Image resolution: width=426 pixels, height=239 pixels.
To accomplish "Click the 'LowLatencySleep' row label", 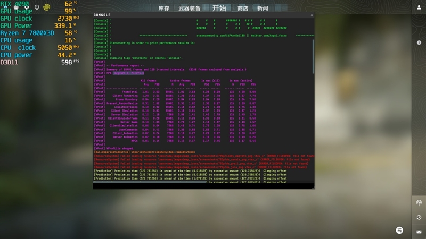I will (x=125, y=107).
